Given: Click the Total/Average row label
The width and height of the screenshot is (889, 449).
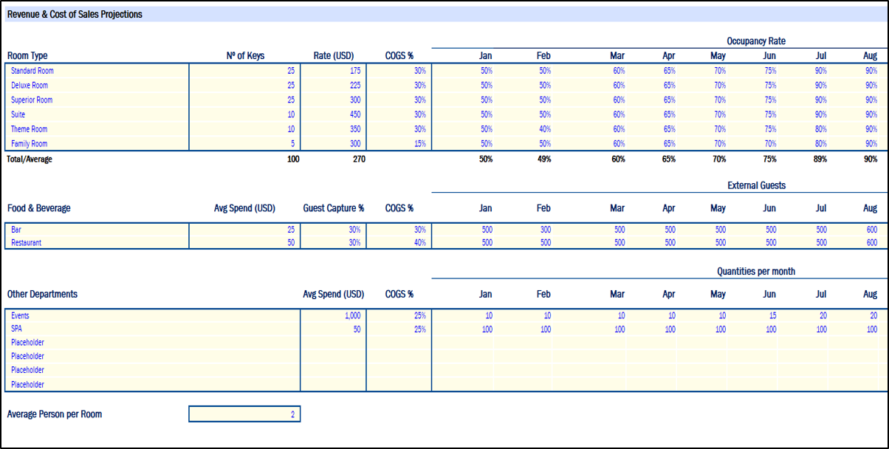Looking at the screenshot, I should (x=30, y=159).
